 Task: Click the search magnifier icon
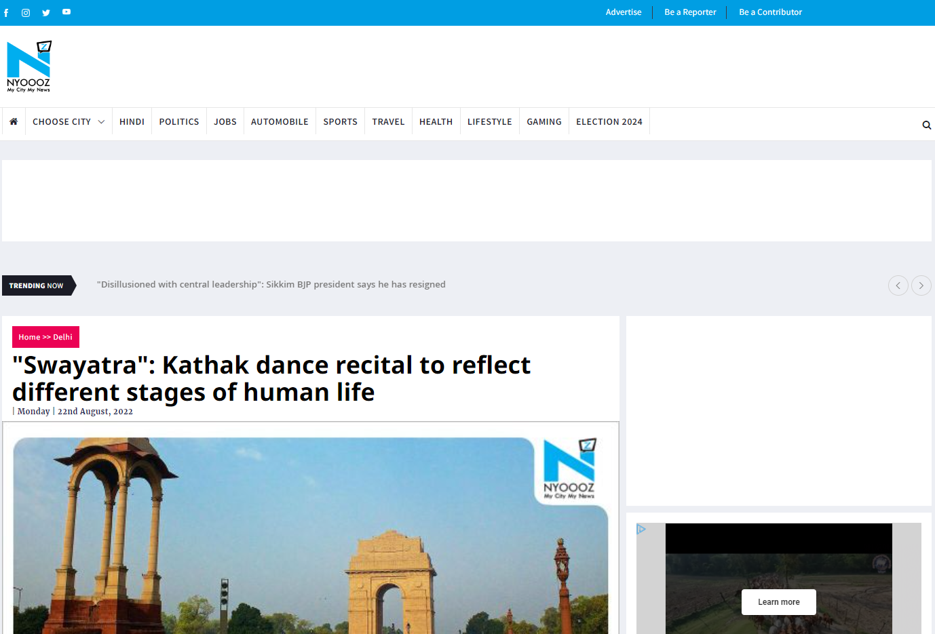click(x=926, y=125)
